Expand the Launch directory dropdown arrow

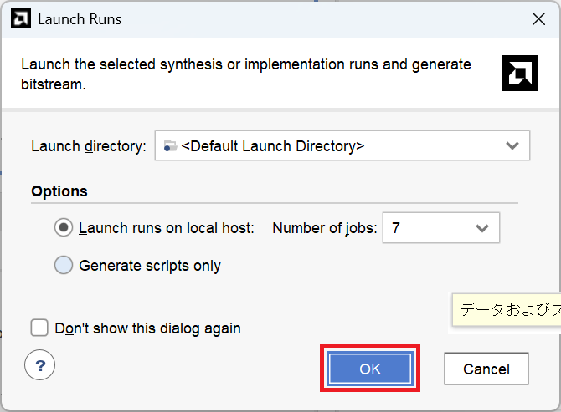pyautogui.click(x=512, y=145)
